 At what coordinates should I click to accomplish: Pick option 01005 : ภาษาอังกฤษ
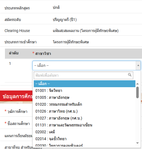(85, 97)
